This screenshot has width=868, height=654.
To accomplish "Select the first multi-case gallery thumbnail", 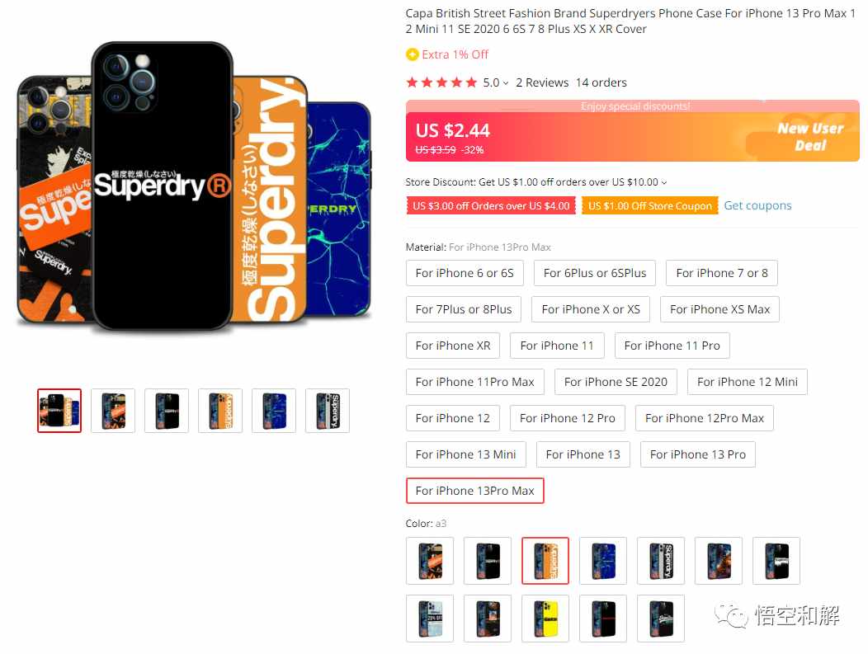I will coord(59,411).
